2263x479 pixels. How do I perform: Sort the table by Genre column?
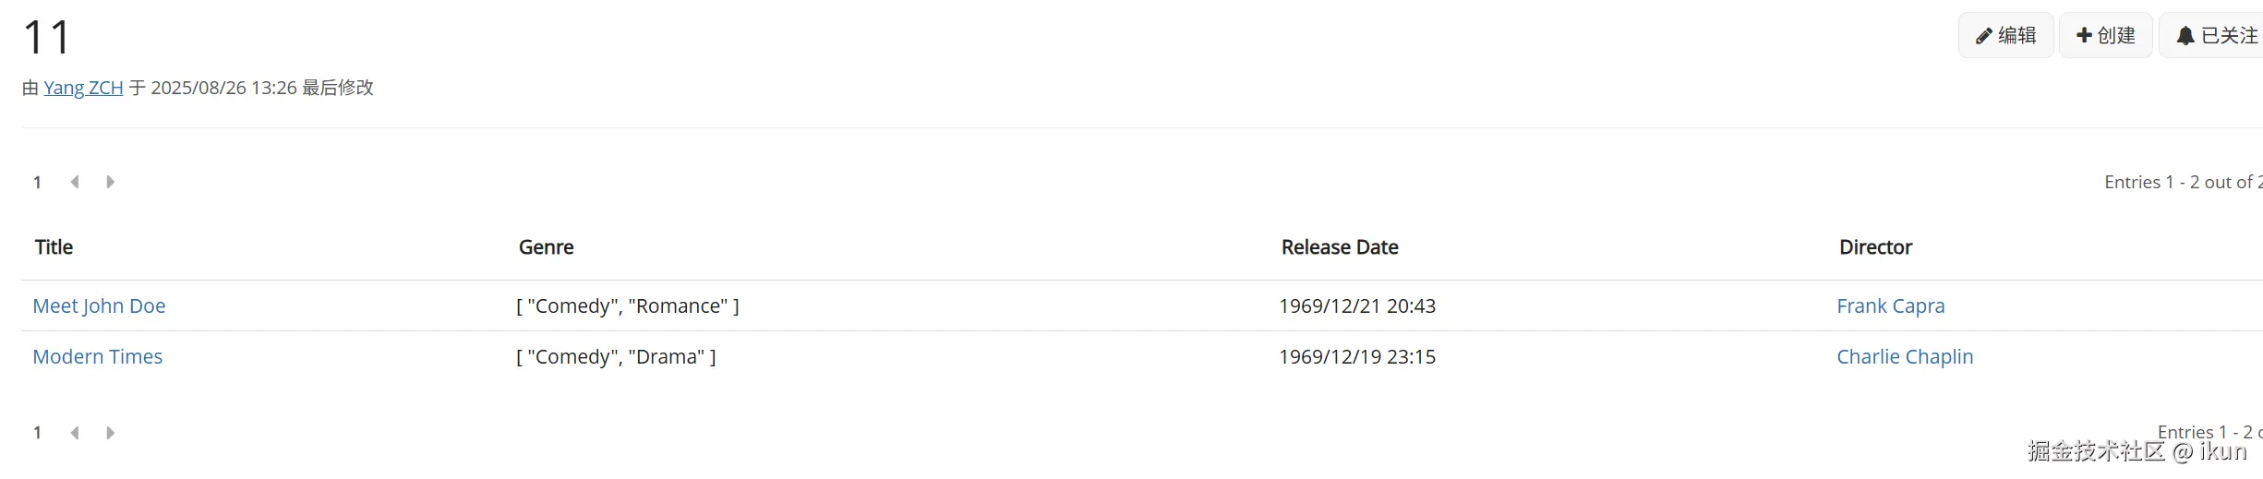(x=546, y=247)
